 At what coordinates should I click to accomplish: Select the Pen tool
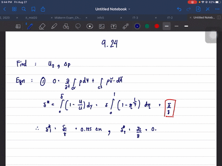[30, 26]
